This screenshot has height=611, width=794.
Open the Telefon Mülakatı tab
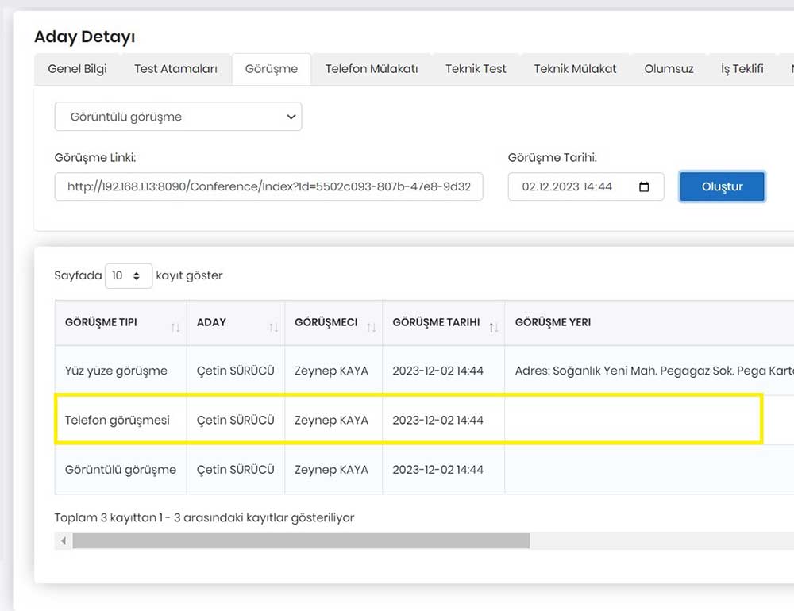[371, 69]
